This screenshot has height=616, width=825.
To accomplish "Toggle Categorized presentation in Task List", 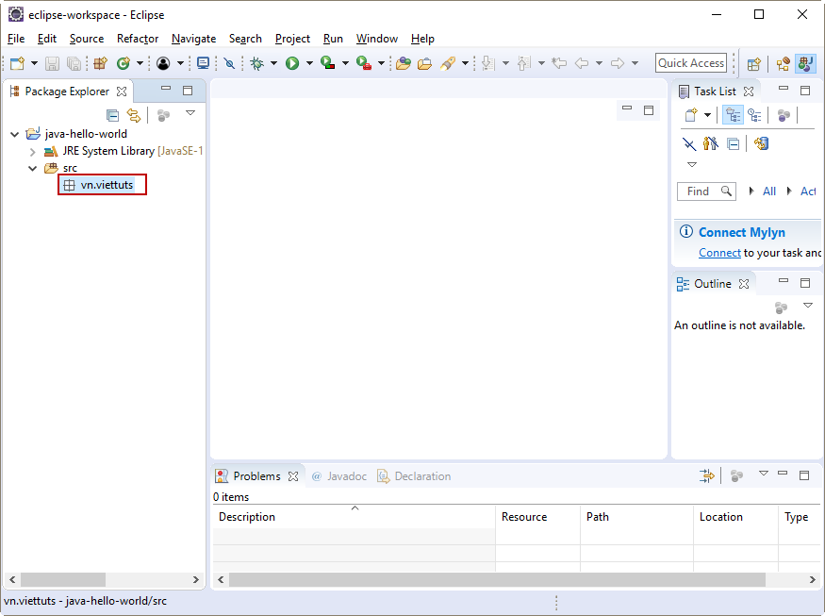I will pyautogui.click(x=733, y=115).
